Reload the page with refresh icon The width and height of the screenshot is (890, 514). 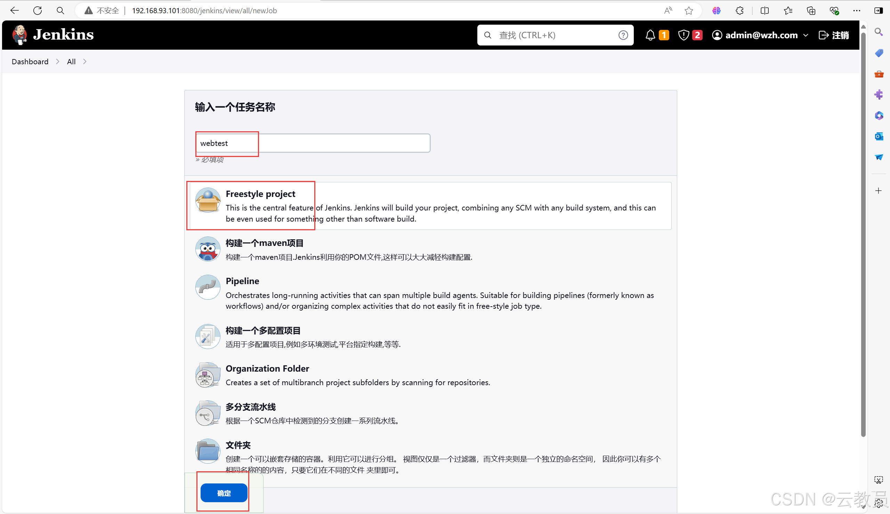point(38,10)
